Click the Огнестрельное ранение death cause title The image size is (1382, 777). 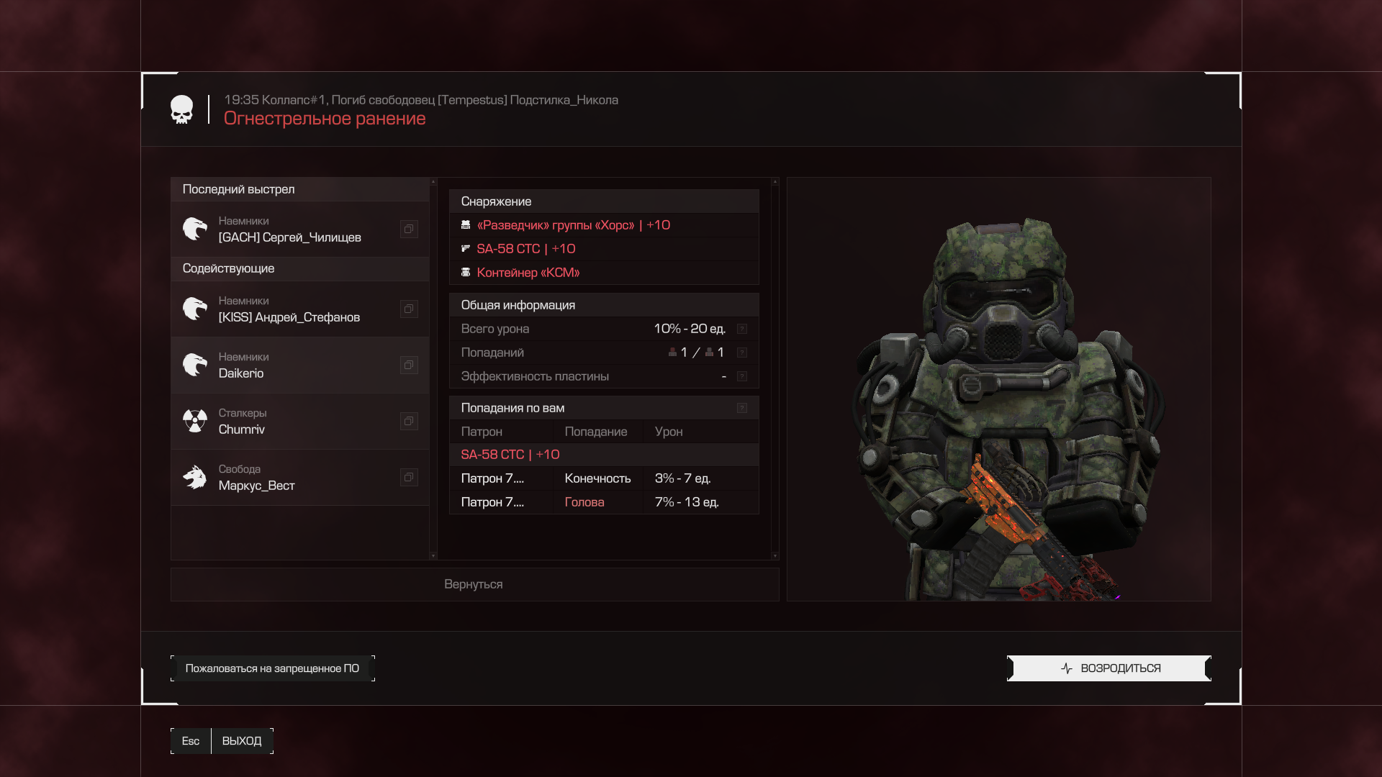pyautogui.click(x=325, y=119)
